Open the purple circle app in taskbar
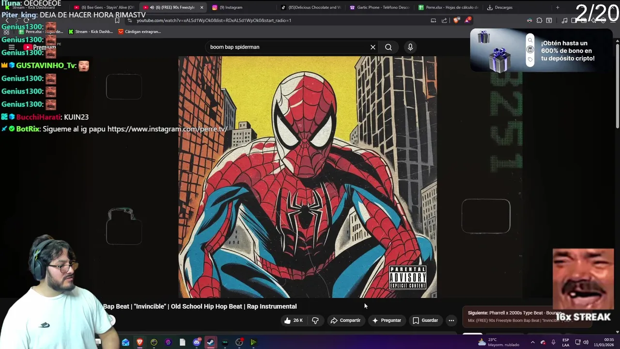 pos(168,342)
